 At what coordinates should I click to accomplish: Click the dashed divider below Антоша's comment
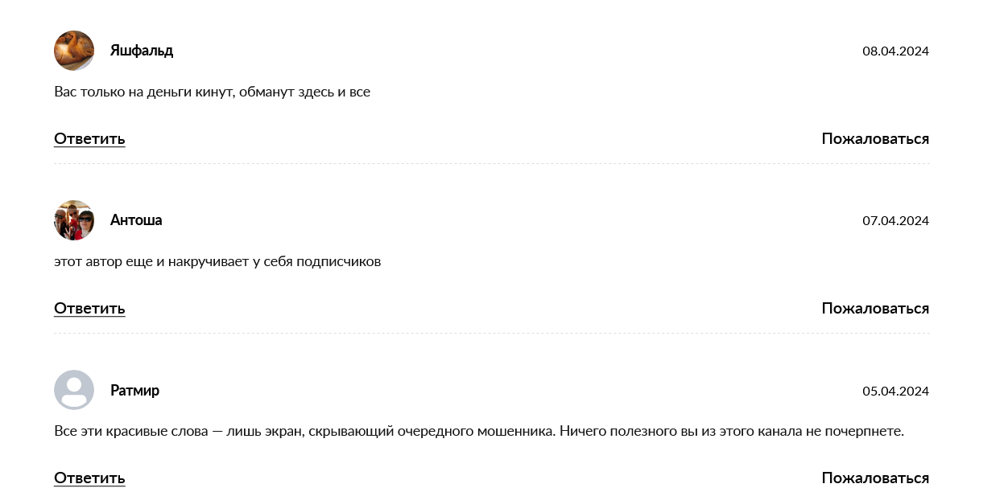[491, 333]
